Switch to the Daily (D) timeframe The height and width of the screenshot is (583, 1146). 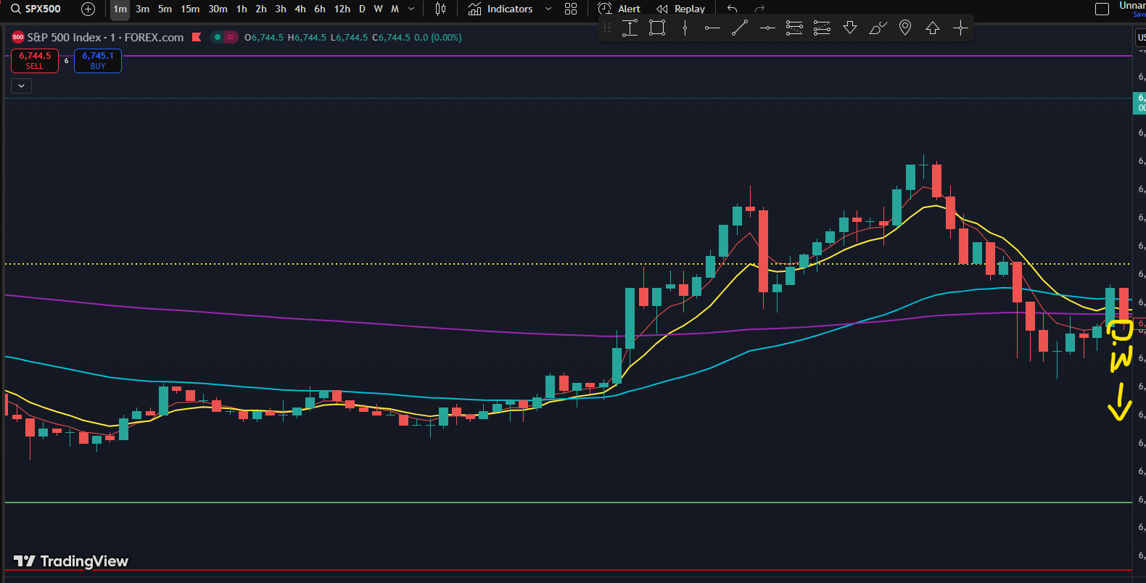coord(362,9)
